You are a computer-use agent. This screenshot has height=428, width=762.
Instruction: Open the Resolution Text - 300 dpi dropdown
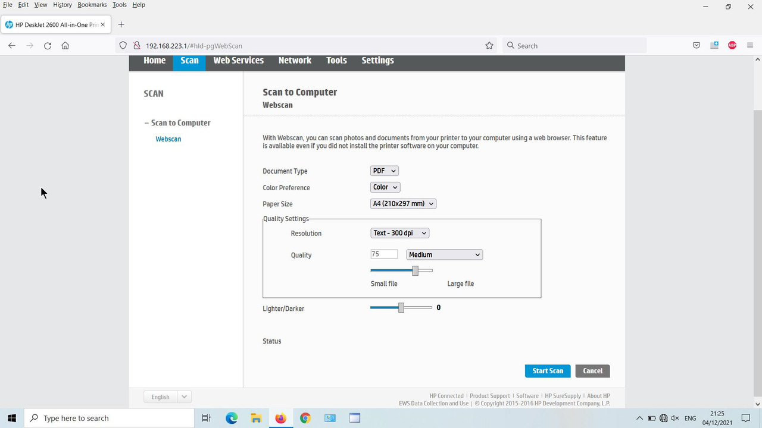400,233
